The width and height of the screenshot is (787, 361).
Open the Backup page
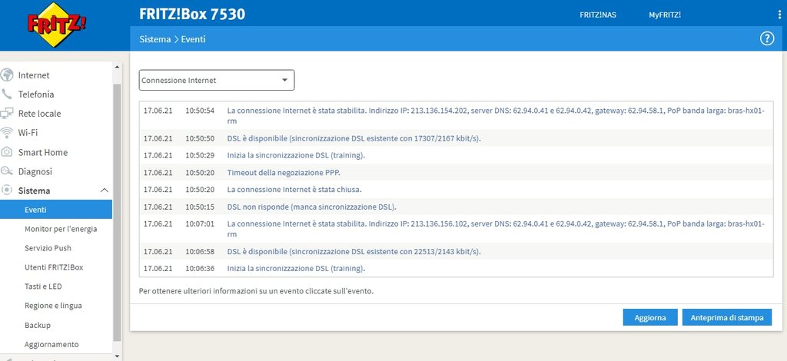38,325
